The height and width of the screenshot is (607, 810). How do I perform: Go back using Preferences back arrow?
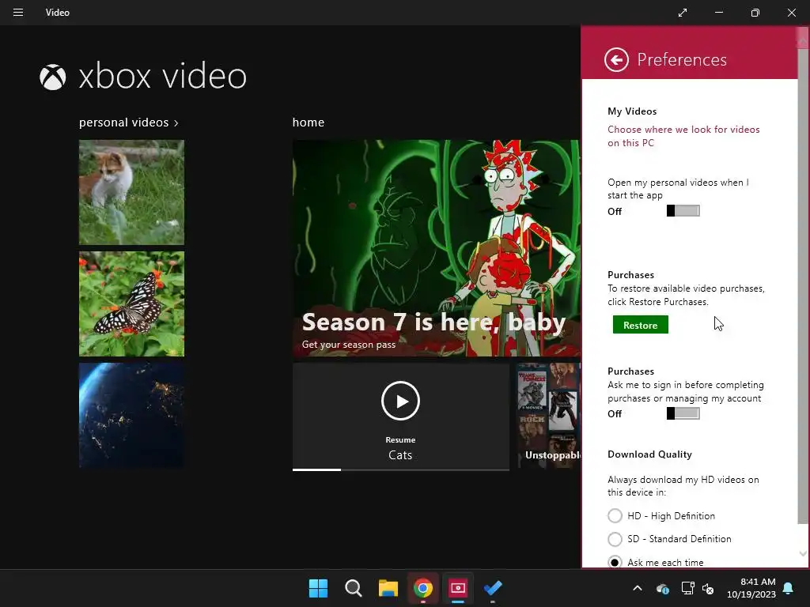(x=616, y=60)
